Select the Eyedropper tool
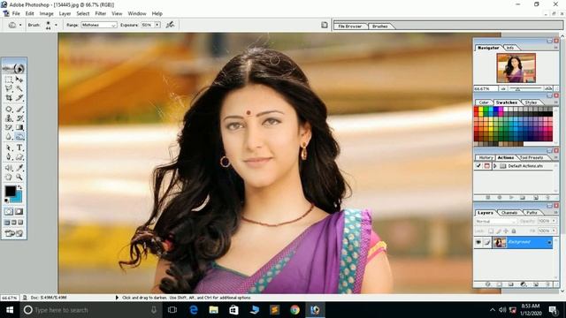 click(x=19, y=168)
